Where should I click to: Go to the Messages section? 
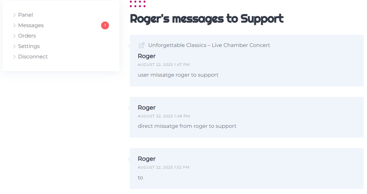point(31,25)
